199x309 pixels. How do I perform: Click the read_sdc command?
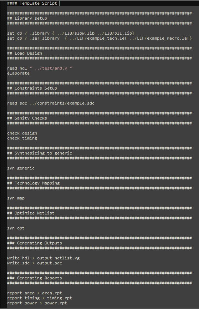click(x=17, y=103)
